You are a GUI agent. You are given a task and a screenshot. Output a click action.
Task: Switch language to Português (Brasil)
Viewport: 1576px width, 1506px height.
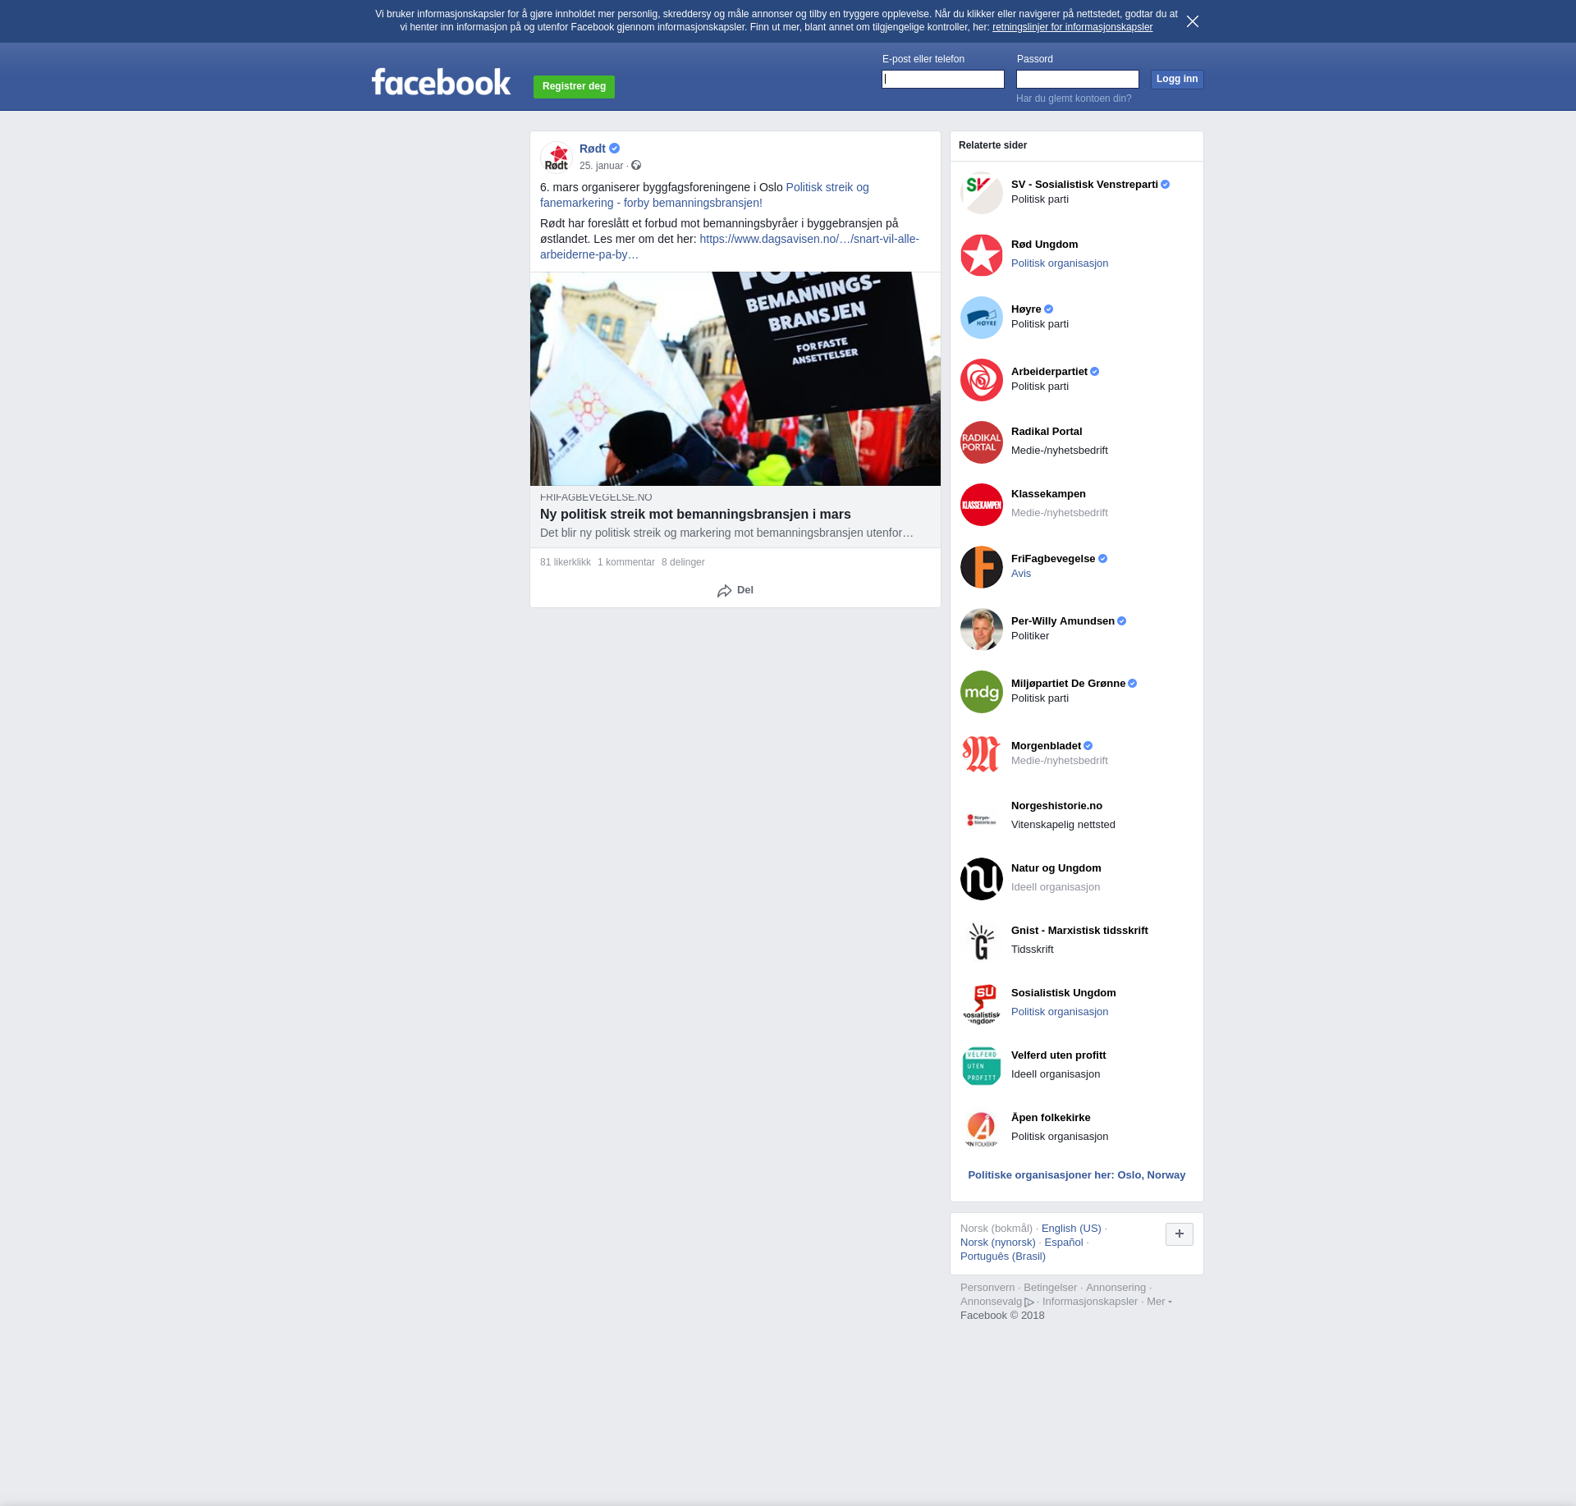pyautogui.click(x=1003, y=1257)
